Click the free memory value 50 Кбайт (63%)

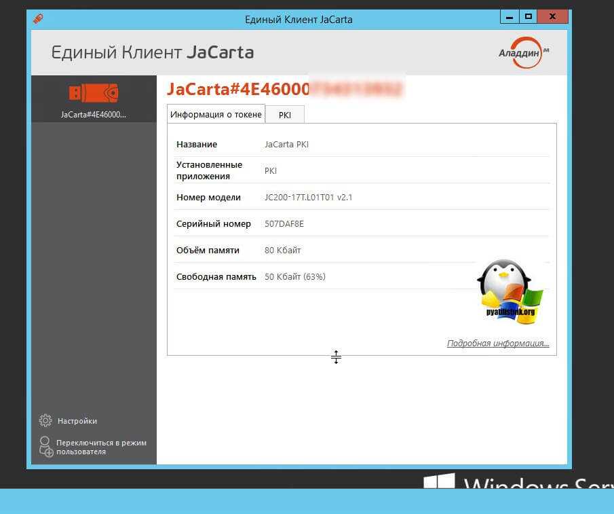[x=294, y=276]
